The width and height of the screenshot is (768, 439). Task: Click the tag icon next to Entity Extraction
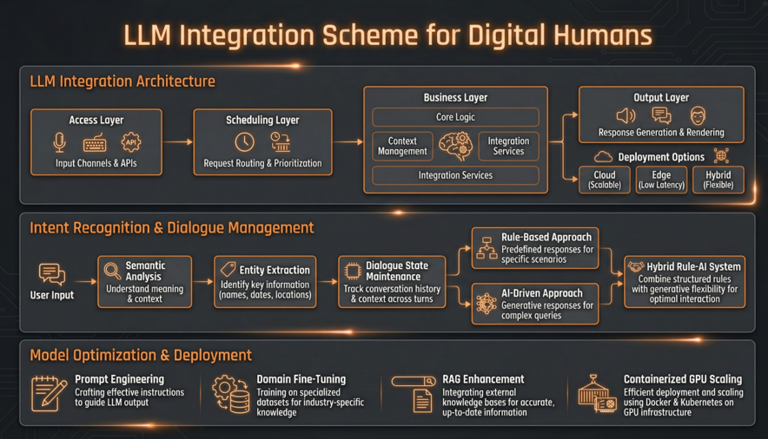pos(228,270)
